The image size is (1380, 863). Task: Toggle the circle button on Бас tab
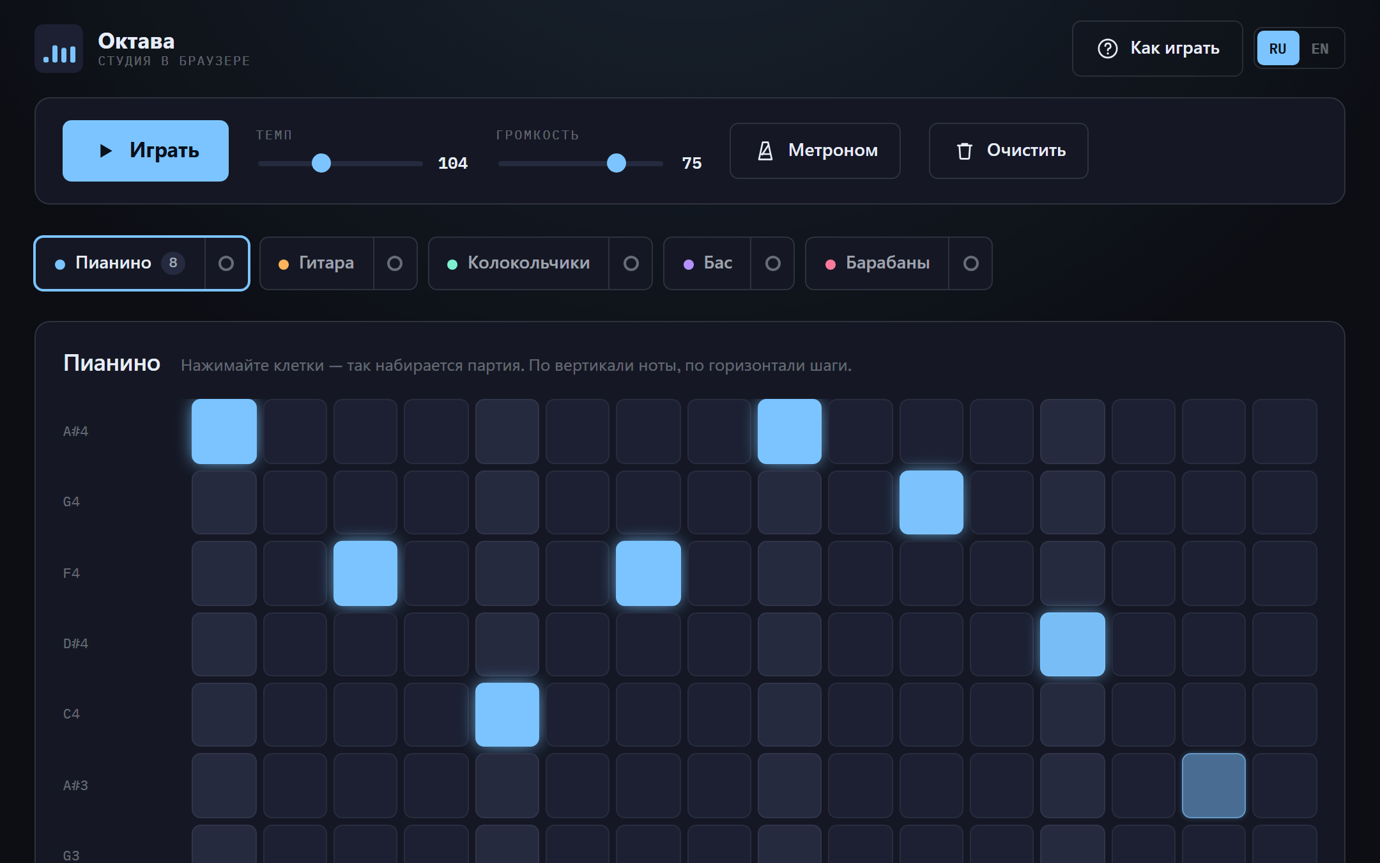click(x=773, y=263)
